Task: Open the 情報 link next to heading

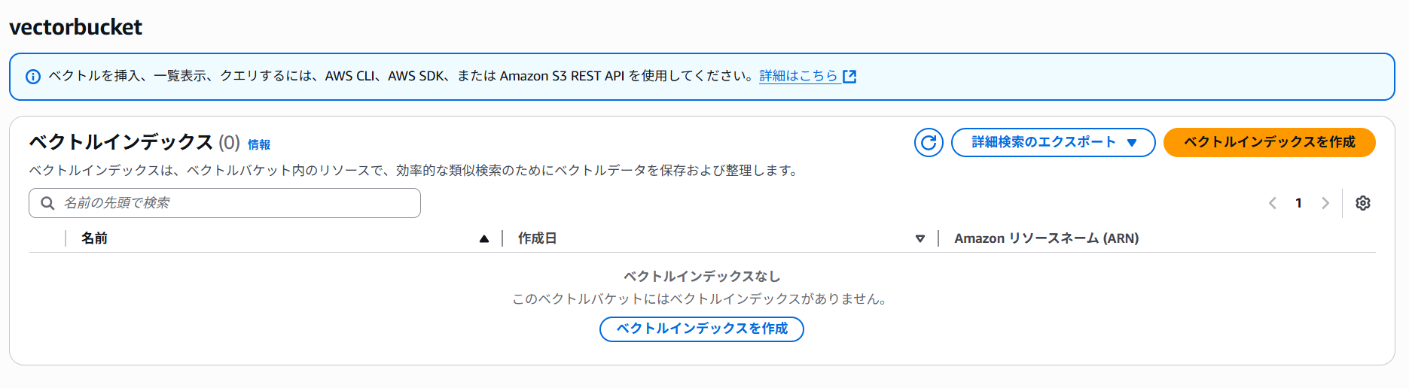Action: click(259, 144)
